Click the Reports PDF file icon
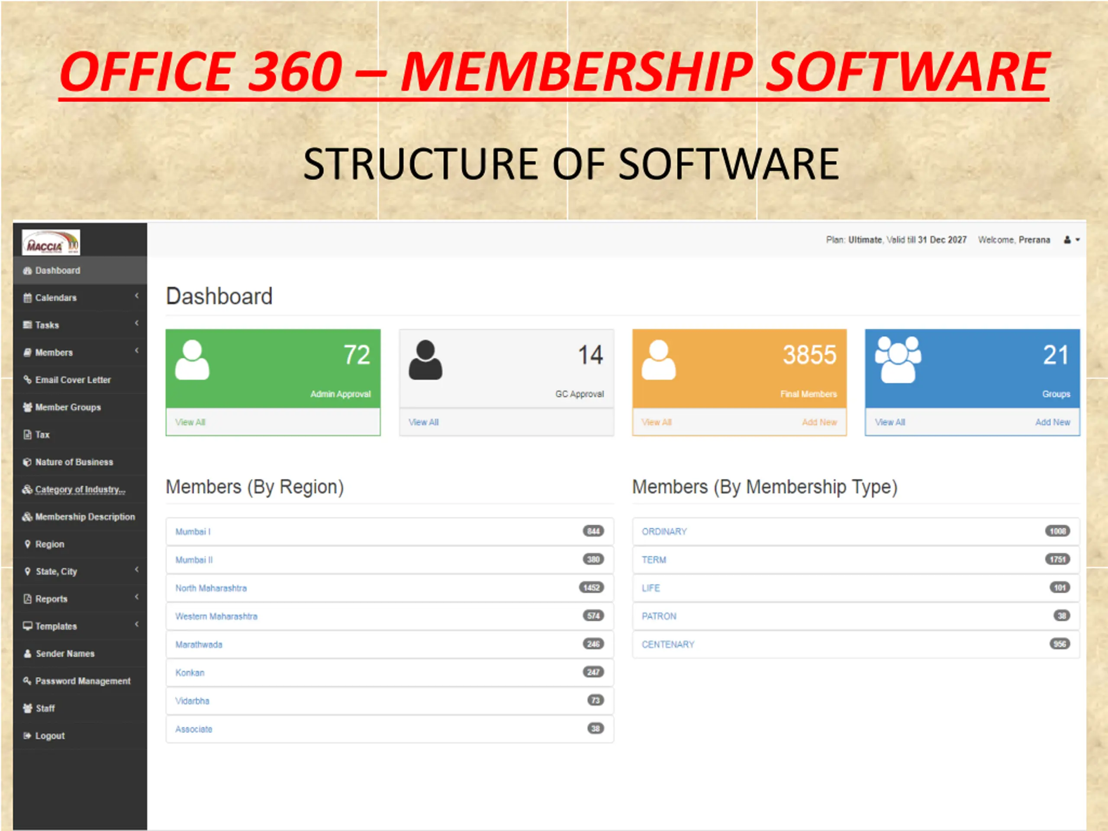Screen dimensions: 1108x831 (28, 599)
